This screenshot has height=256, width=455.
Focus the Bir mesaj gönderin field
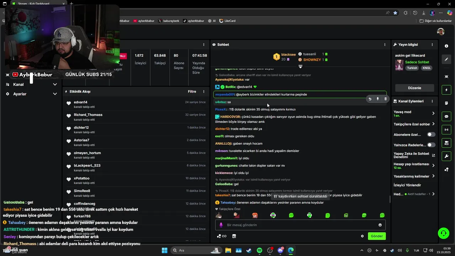(300, 225)
